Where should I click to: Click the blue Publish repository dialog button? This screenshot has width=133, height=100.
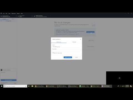pyautogui.click(x=68, y=57)
